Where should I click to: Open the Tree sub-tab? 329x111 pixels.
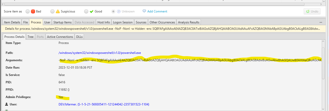coord(30,37)
